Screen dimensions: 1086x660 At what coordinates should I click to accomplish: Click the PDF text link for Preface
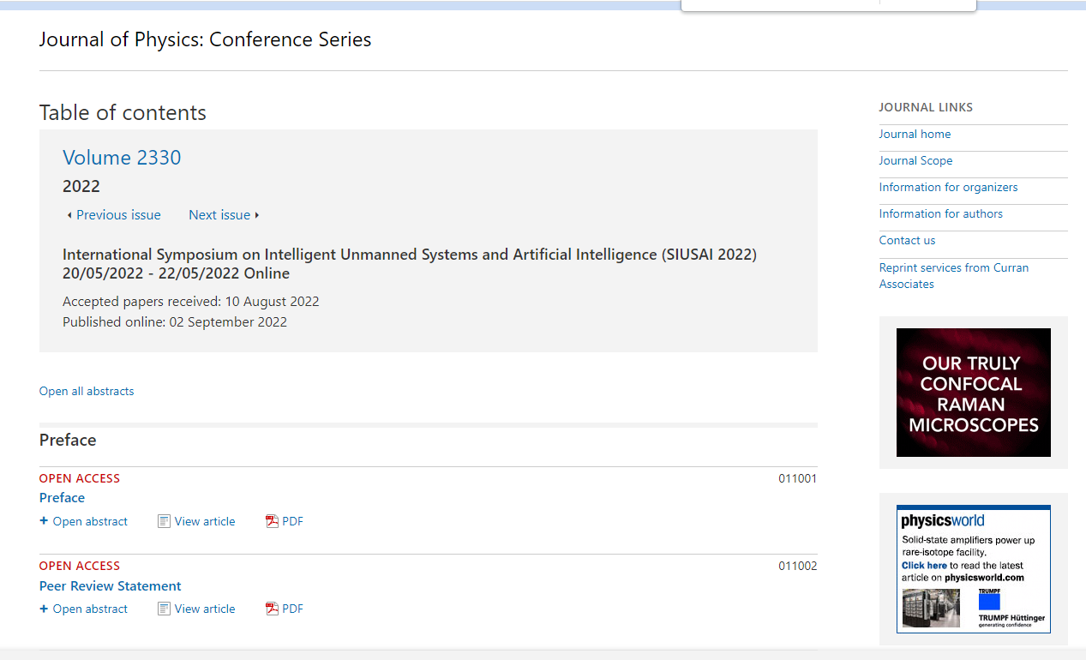coord(292,521)
